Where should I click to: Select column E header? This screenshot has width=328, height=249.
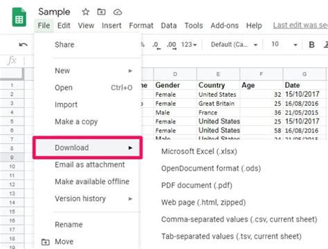click(x=218, y=74)
